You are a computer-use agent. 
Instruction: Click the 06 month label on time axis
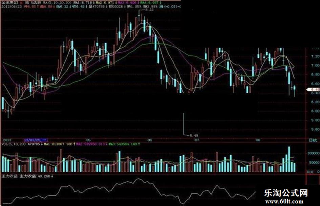click(x=150, y=140)
